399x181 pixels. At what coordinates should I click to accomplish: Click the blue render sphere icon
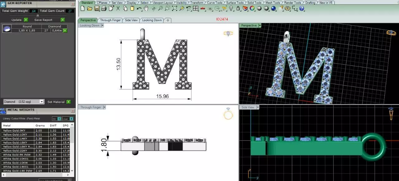[273, 8]
